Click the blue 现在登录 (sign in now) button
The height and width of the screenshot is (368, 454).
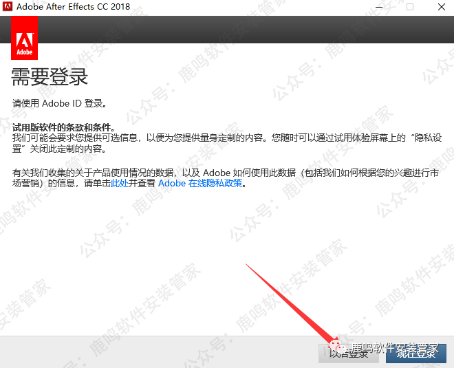[416, 353]
